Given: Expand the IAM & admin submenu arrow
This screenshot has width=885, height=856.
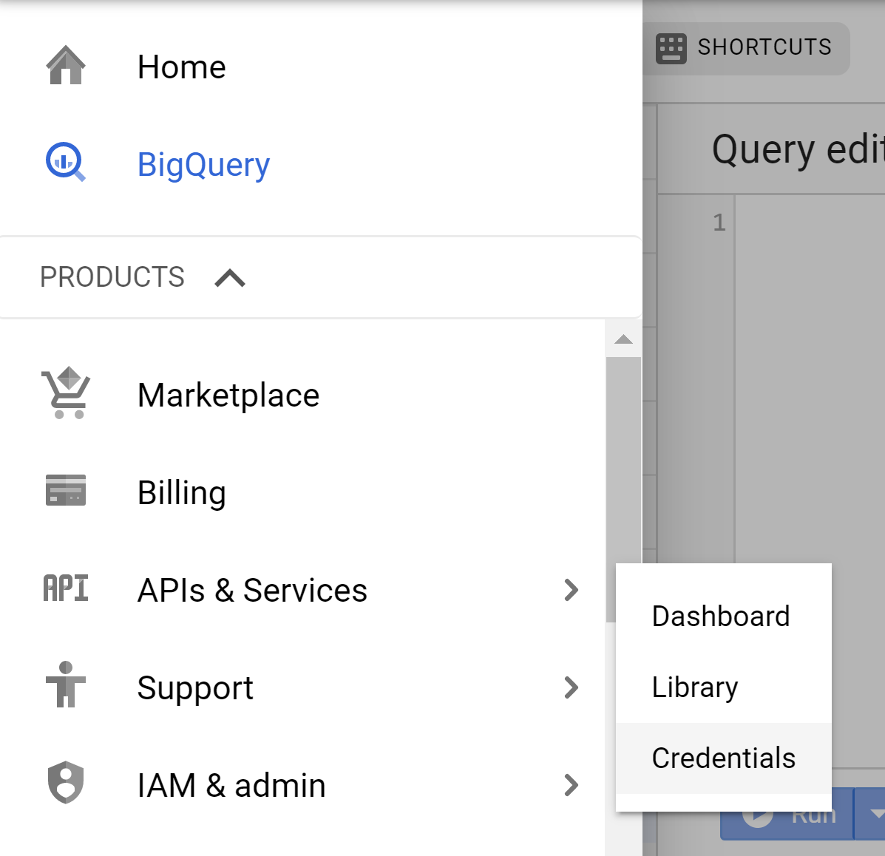Looking at the screenshot, I should coord(572,785).
